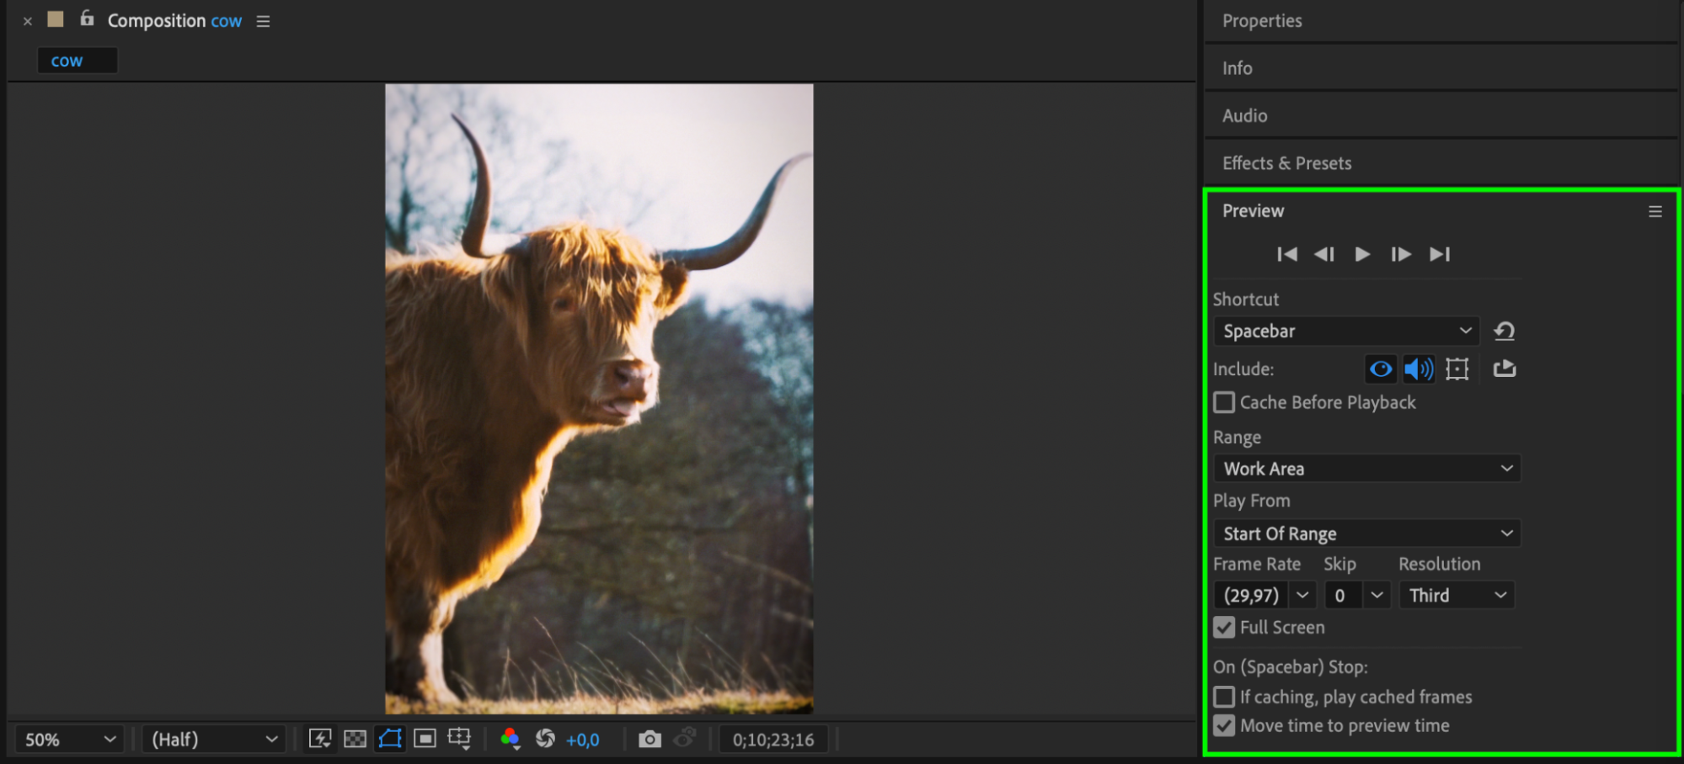Uncheck Move time to preview time
The height and width of the screenshot is (764, 1684).
[1223, 725]
